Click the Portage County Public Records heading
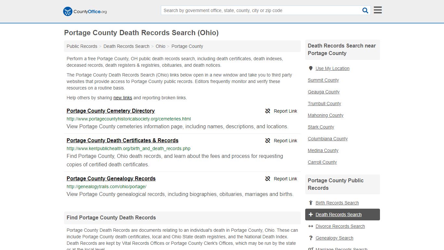 pyautogui.click(x=336, y=184)
